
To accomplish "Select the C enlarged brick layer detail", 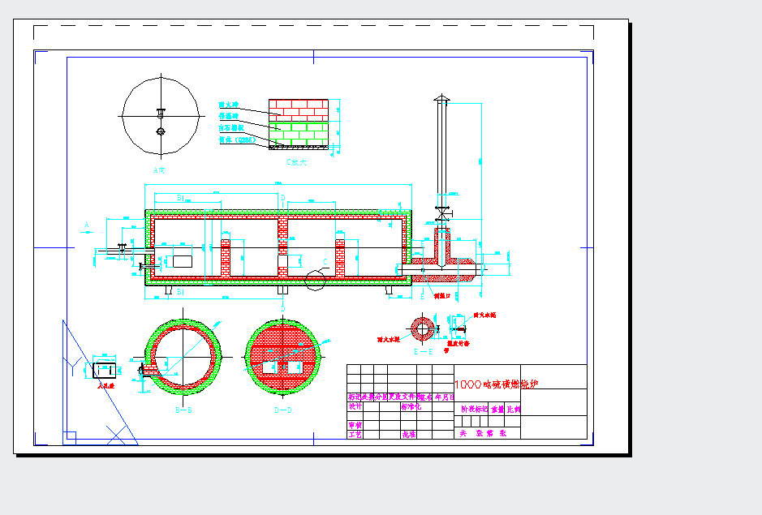I will point(298,125).
